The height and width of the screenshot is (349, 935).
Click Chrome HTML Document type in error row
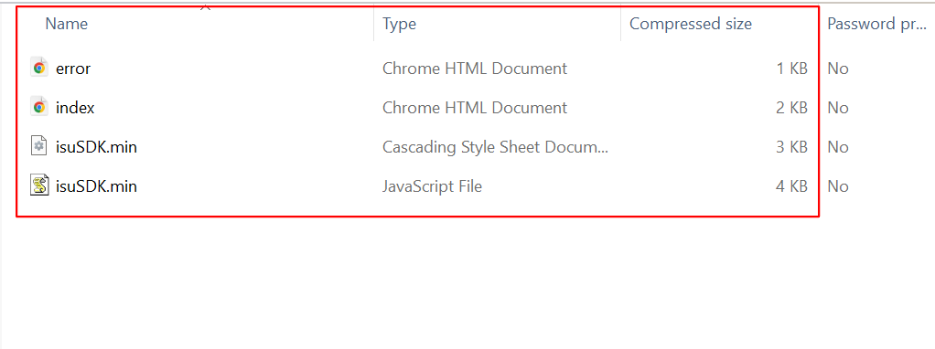click(x=475, y=69)
